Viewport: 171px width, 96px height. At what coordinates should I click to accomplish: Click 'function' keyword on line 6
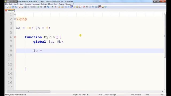[33, 37]
